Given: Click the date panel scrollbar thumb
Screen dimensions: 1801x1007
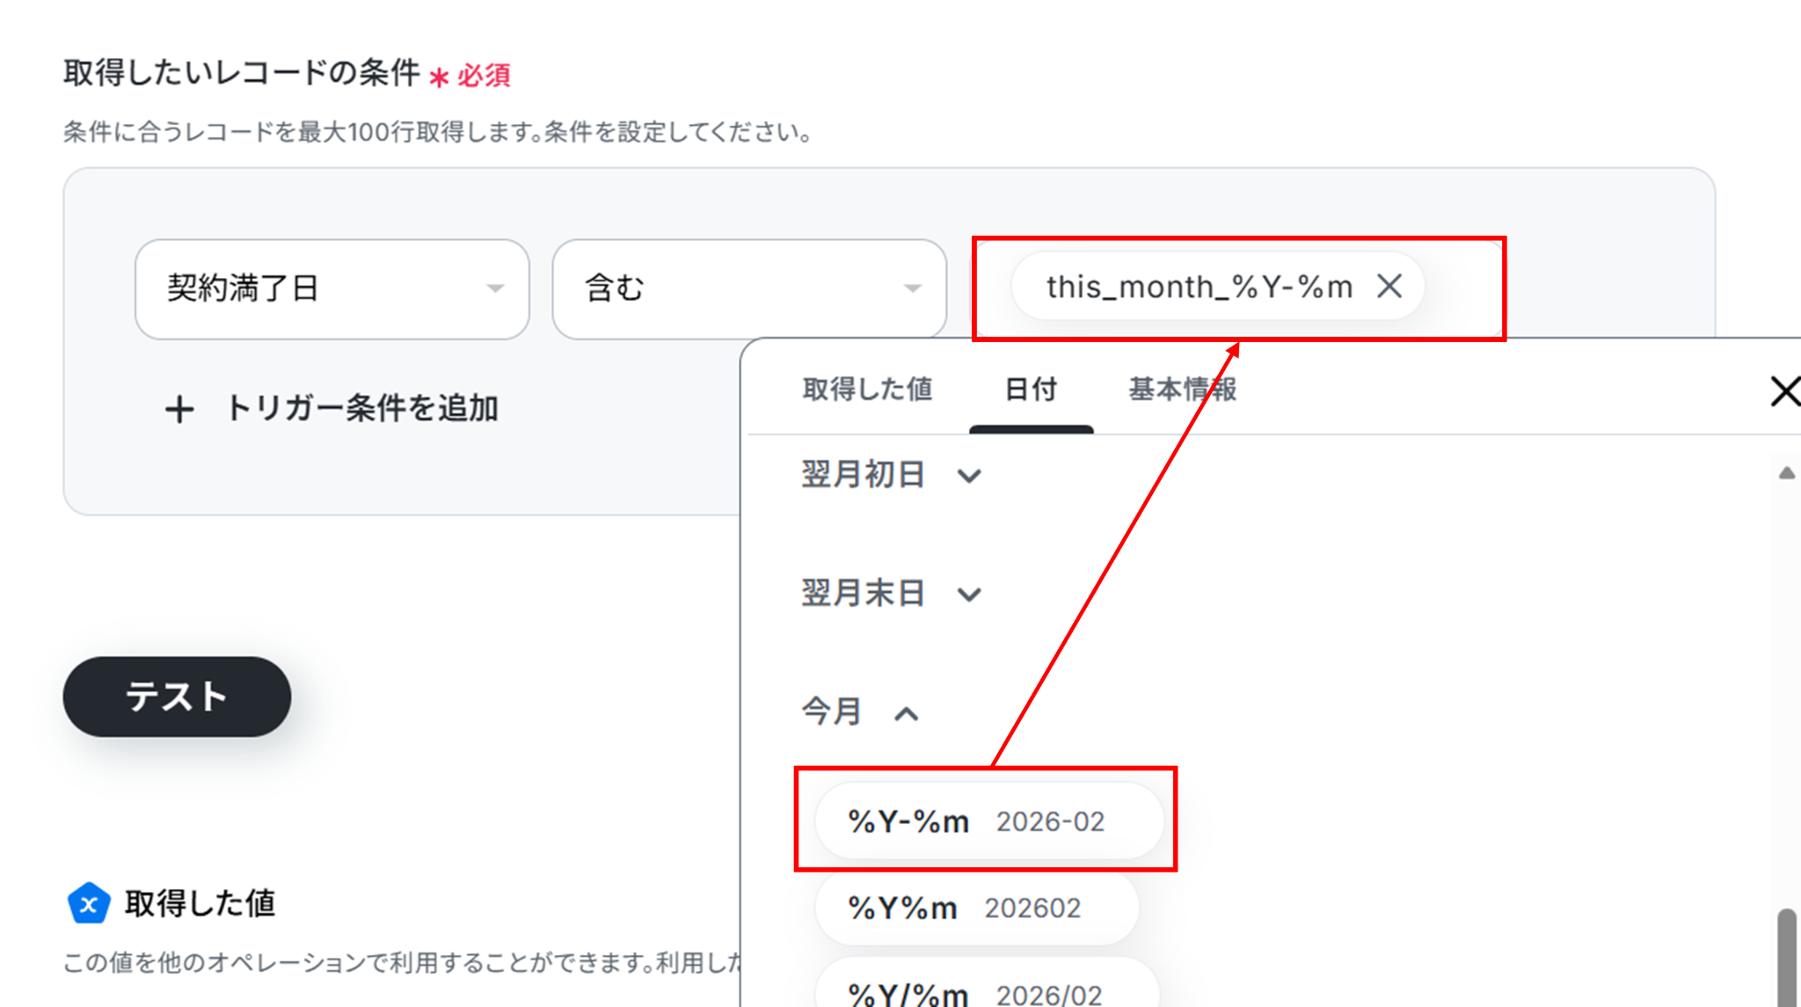Looking at the screenshot, I should pyautogui.click(x=1786, y=959).
